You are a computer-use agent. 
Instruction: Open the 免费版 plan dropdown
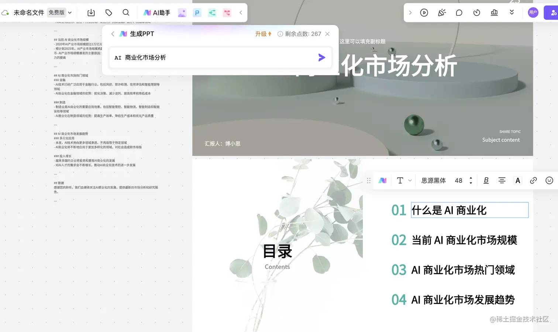[57, 12]
